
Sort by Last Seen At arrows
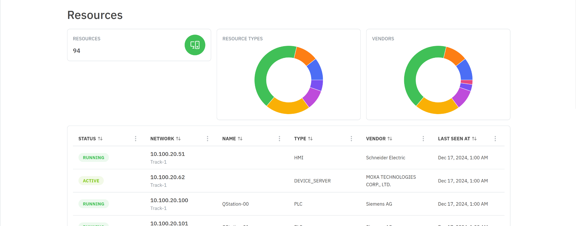point(474,139)
